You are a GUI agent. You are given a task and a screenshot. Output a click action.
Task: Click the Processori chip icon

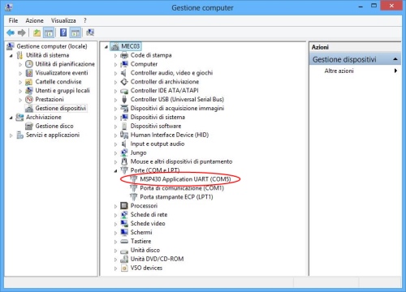pos(124,206)
